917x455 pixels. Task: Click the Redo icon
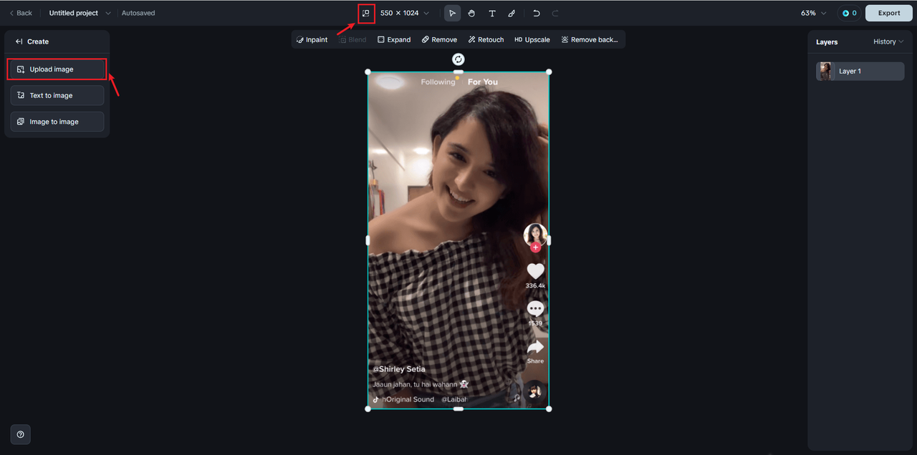click(555, 13)
